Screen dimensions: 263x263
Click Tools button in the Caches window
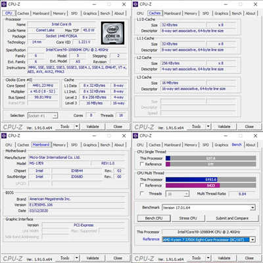(x=197, y=126)
